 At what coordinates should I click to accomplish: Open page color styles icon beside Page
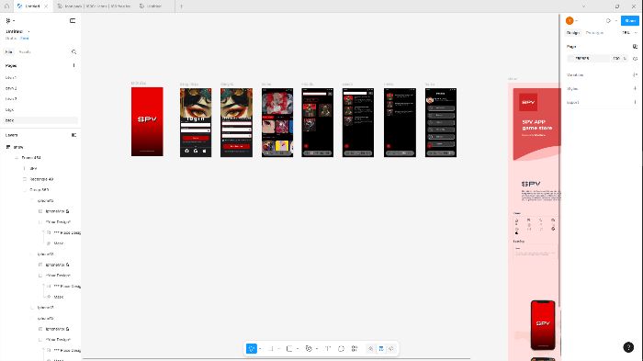point(635,47)
